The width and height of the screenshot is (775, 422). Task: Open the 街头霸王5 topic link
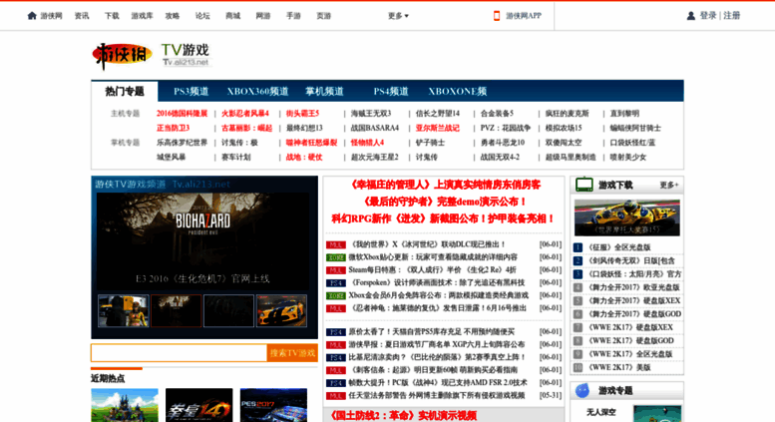coord(302,114)
